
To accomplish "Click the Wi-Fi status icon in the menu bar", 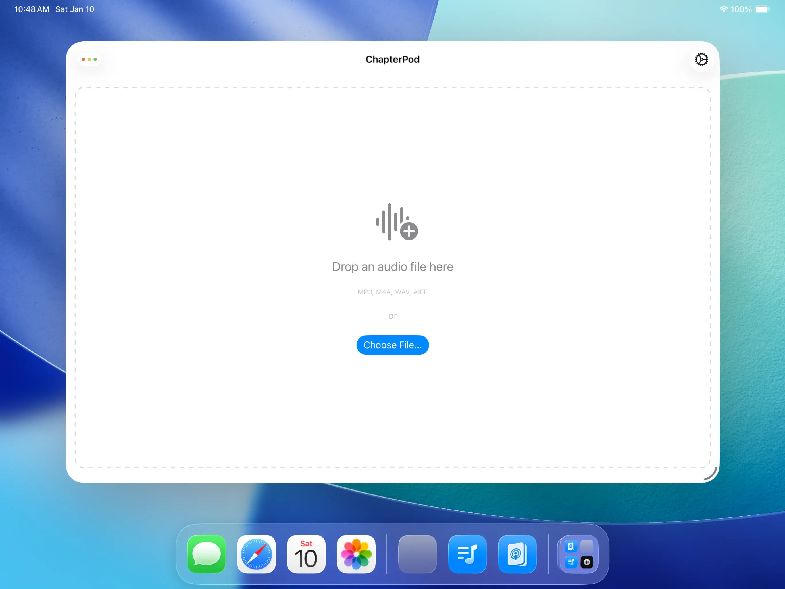I will pyautogui.click(x=724, y=9).
